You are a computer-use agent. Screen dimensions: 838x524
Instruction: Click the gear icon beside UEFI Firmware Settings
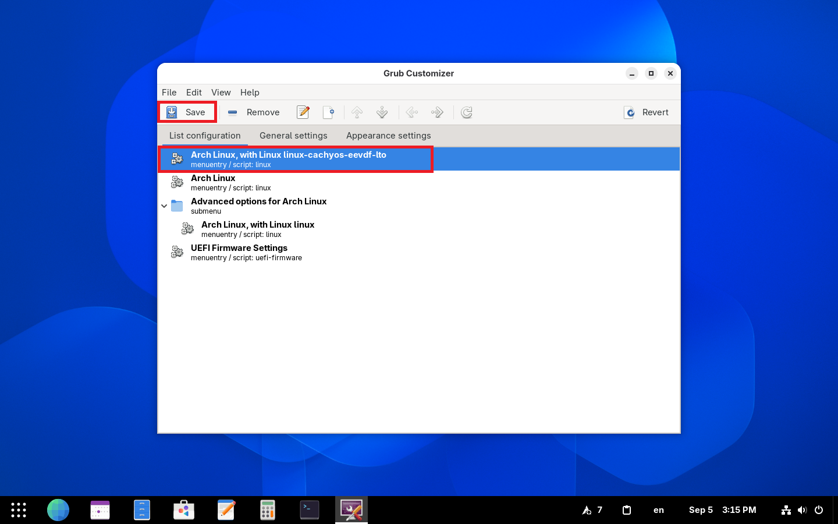pyautogui.click(x=177, y=252)
